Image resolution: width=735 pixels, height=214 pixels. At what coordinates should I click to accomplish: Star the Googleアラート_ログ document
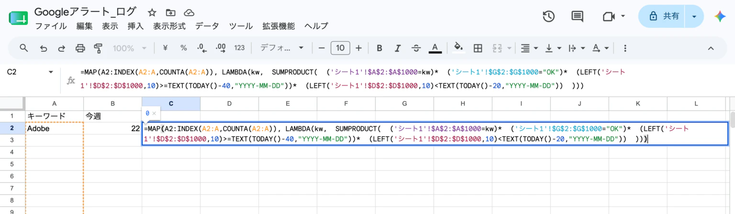click(x=152, y=12)
